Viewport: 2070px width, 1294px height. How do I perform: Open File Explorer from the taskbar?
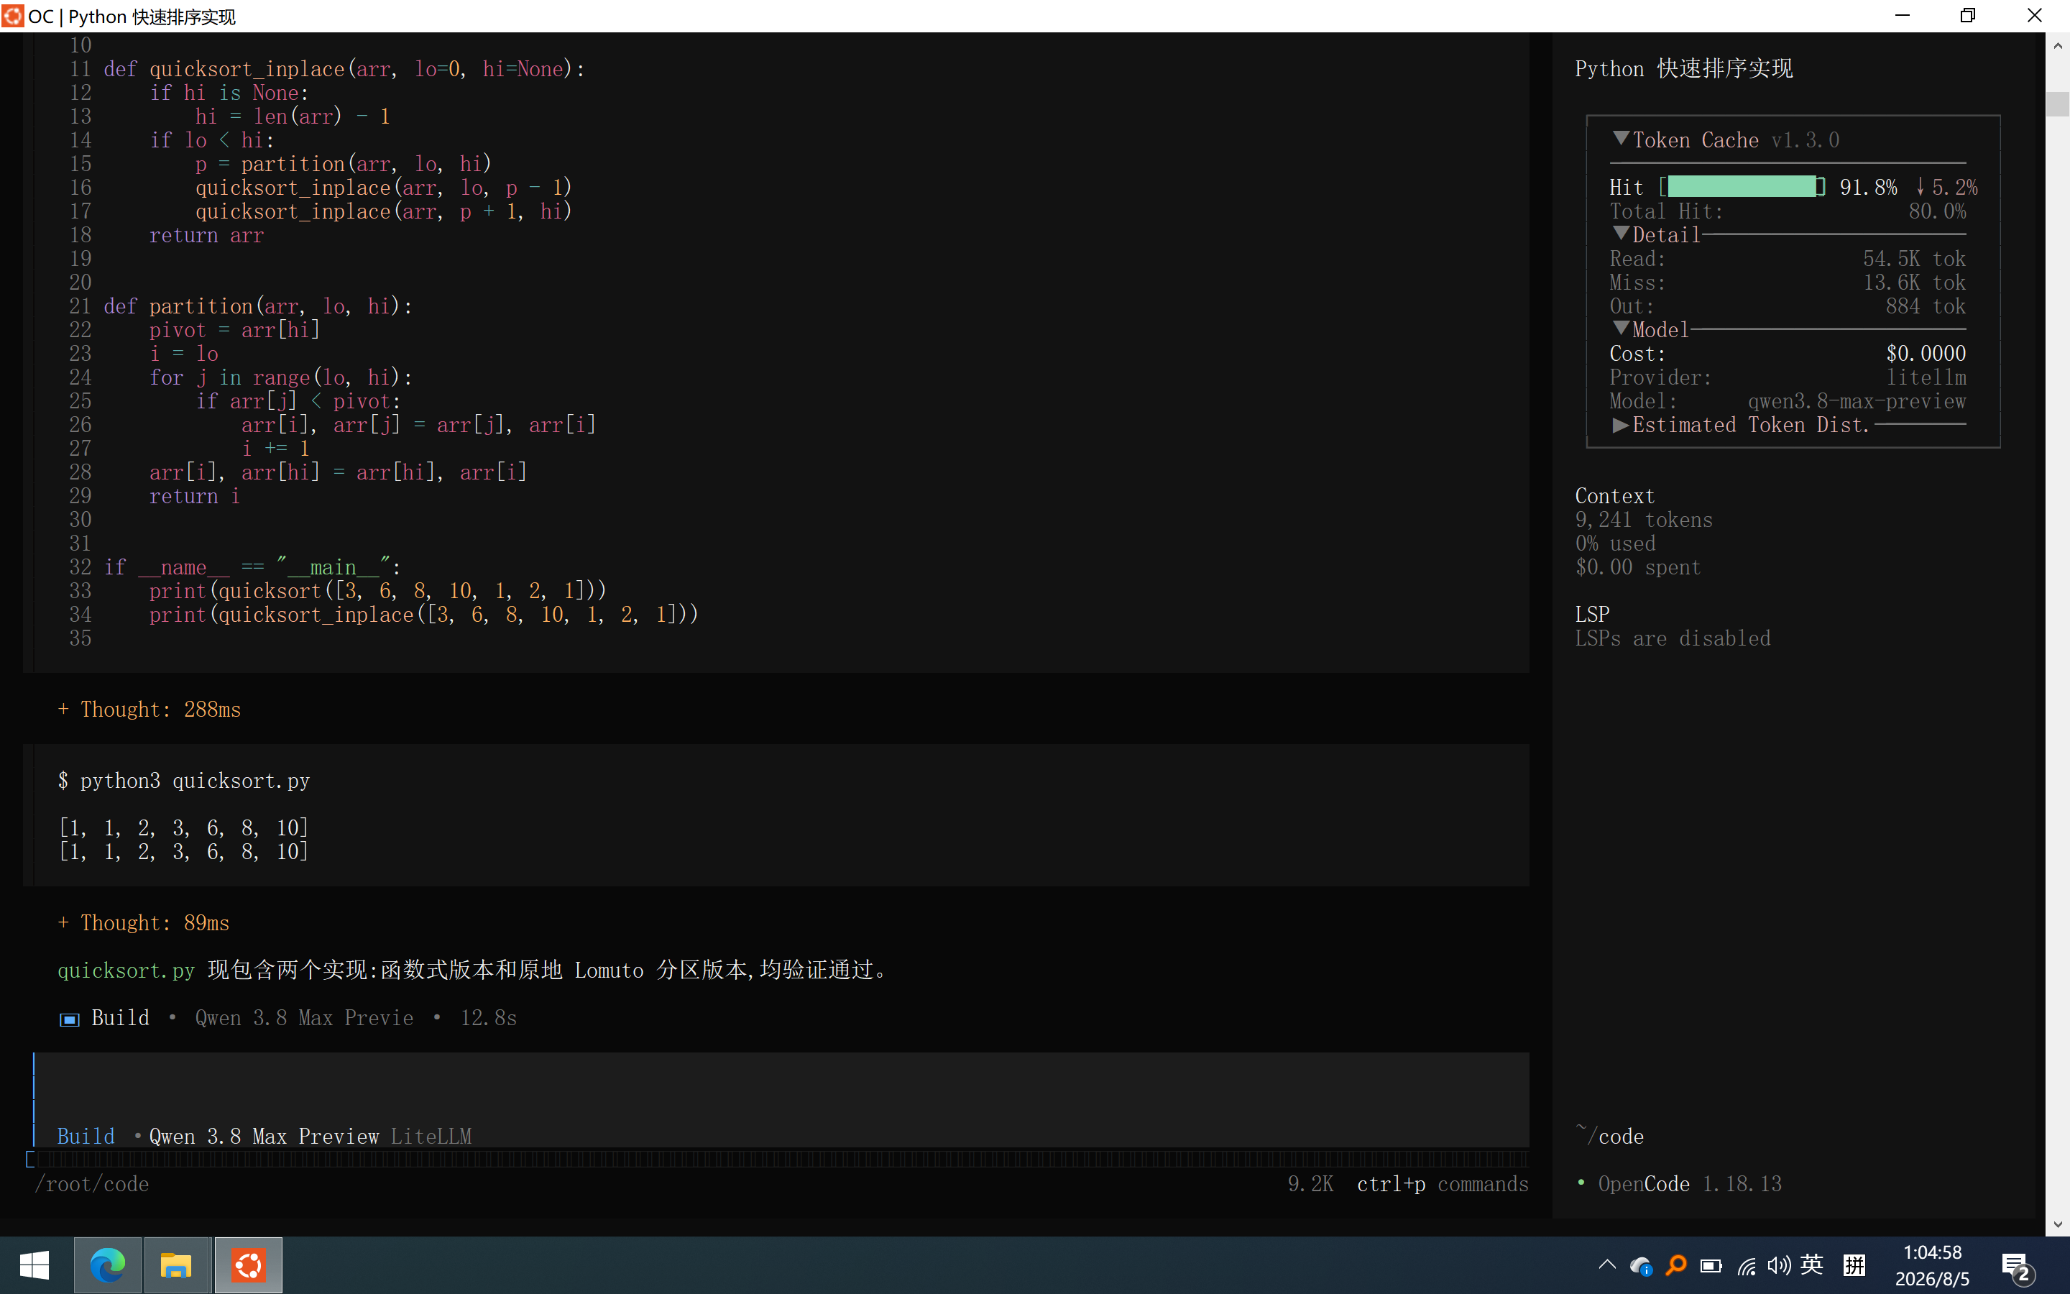pyautogui.click(x=176, y=1265)
